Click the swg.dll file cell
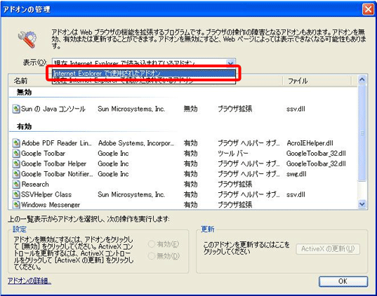 point(296,174)
